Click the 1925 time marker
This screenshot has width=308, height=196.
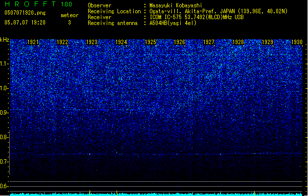click(x=150, y=42)
